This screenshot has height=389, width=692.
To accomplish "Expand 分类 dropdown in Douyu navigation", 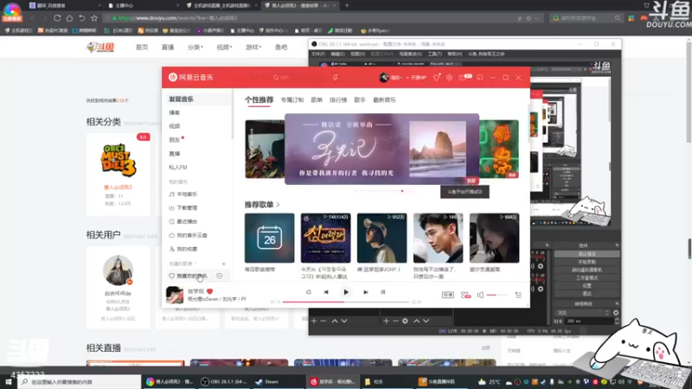I will 195,48.
